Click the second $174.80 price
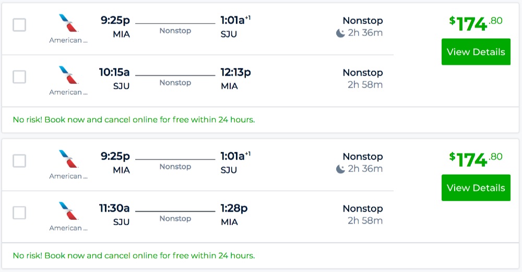 pos(476,159)
